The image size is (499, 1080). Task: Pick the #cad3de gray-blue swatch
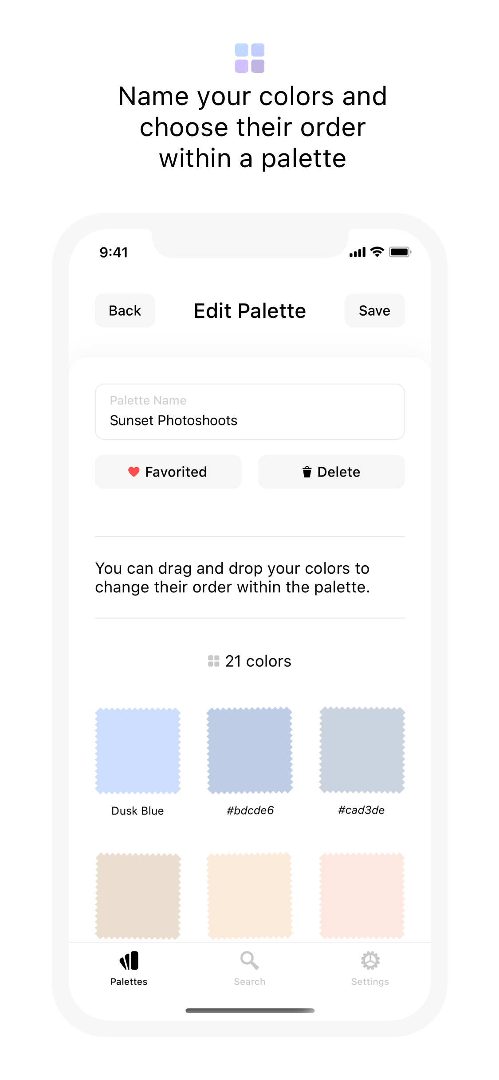pos(362,751)
